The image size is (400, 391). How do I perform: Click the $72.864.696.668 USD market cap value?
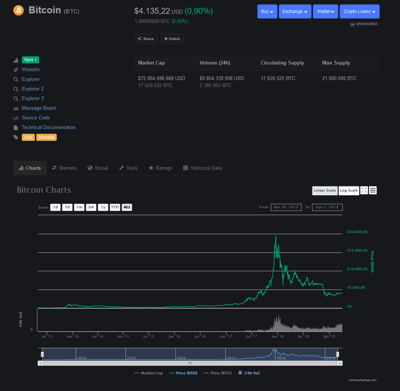click(162, 78)
